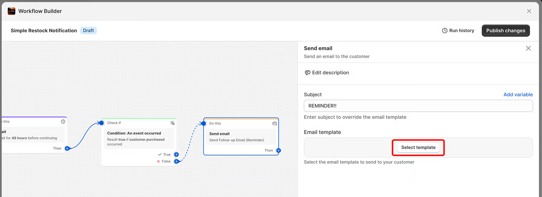Click the condition icon on Check if node
This screenshot has width=542, height=197.
[x=172, y=123]
